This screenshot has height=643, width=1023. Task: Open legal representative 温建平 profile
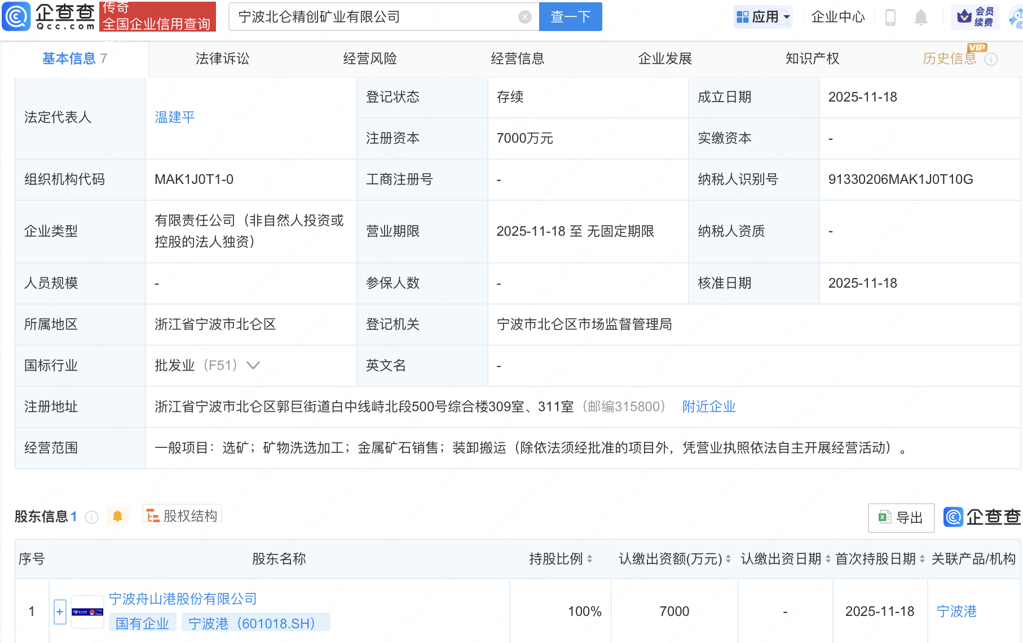pyautogui.click(x=175, y=117)
